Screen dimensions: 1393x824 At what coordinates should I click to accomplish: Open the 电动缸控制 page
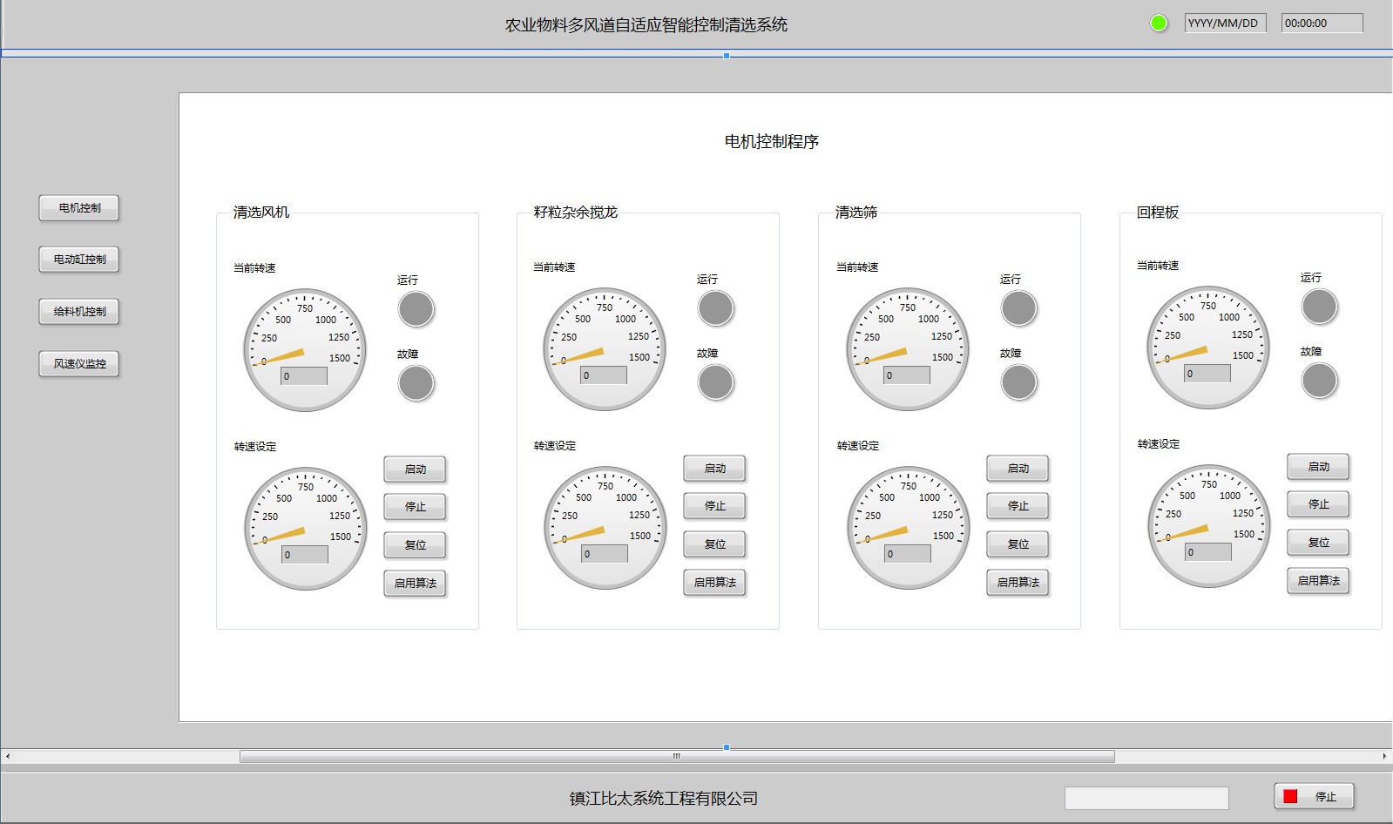pos(79,260)
